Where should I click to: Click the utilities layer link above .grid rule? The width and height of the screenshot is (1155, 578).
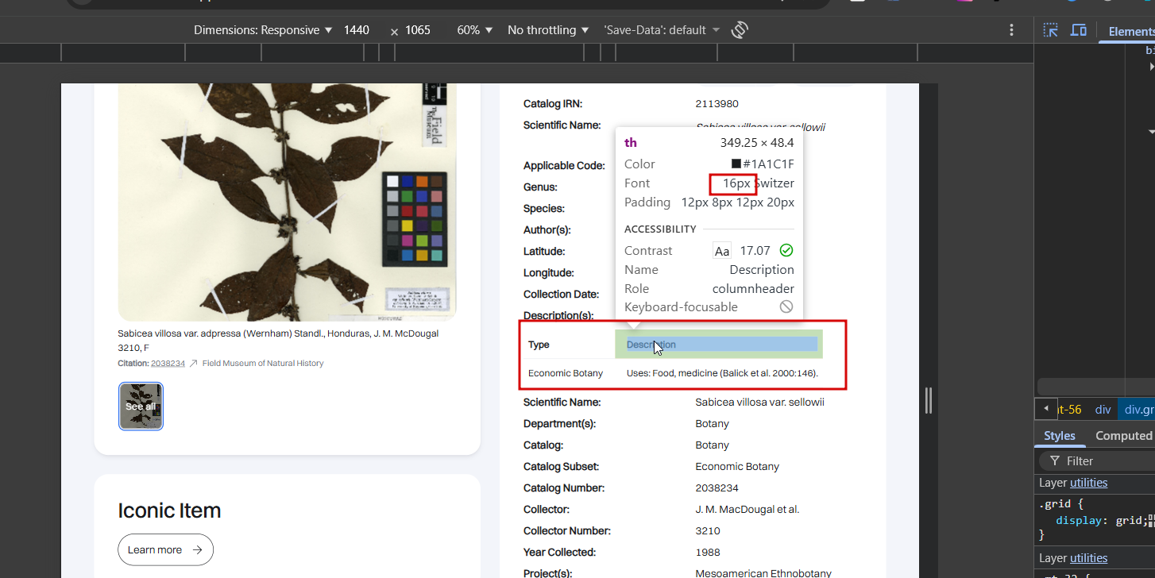(x=1088, y=483)
